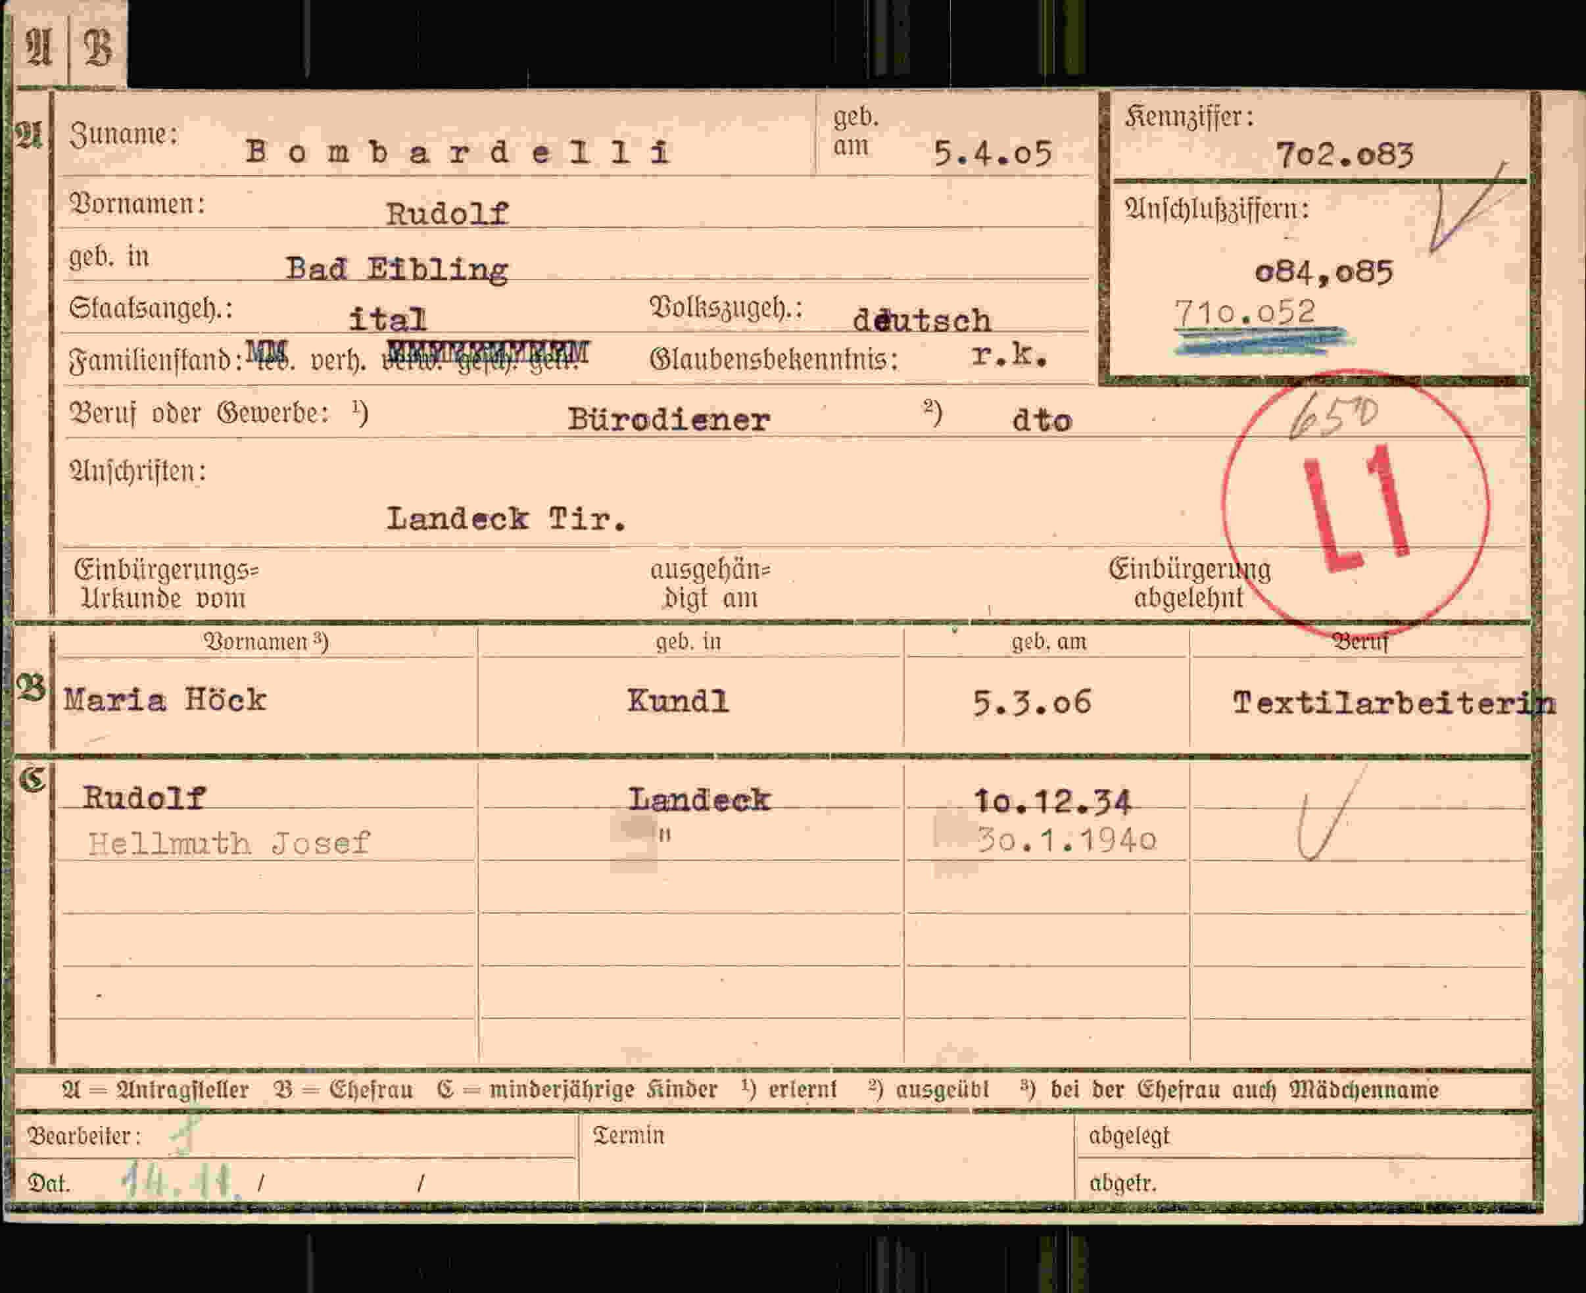Select the footnote 'A = Antragsteller'
This screenshot has height=1293, width=1586.
[x=156, y=1090]
